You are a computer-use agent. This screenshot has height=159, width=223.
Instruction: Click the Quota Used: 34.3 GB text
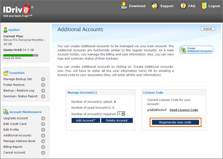click(x=19, y=50)
